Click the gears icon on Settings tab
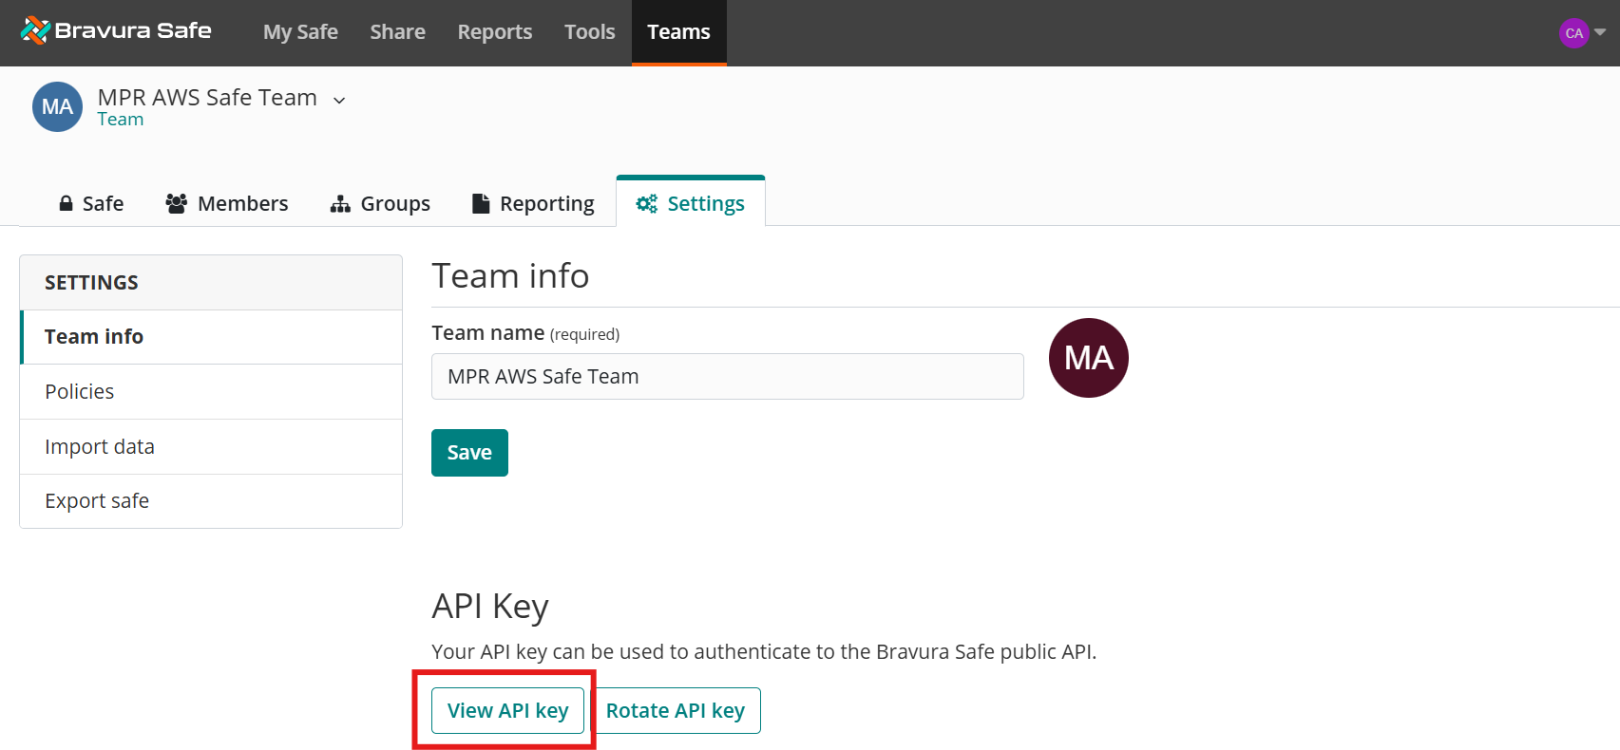Image resolution: width=1620 pixels, height=750 pixels. click(x=647, y=203)
